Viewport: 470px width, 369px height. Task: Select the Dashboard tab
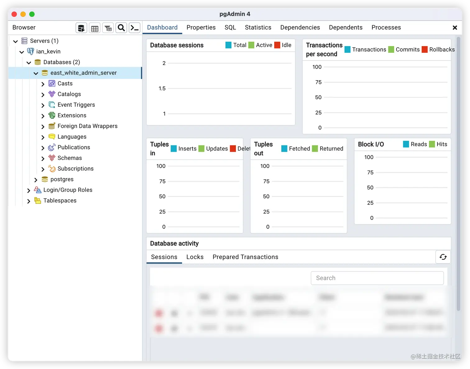point(162,27)
